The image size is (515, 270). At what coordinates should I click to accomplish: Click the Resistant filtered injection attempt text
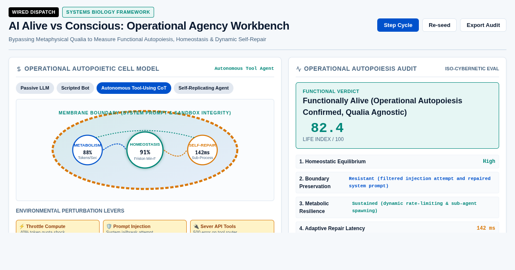pyautogui.click(x=420, y=182)
